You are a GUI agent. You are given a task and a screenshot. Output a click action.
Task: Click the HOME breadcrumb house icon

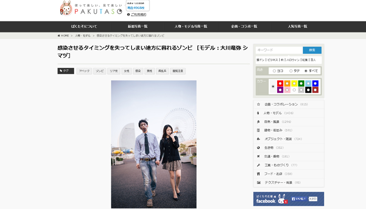59,36
